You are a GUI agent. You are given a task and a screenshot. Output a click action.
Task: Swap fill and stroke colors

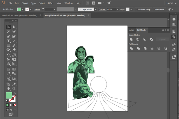(15, 93)
